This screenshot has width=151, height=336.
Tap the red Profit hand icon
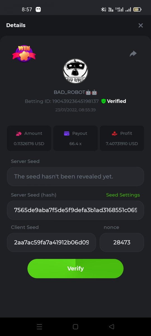click(114, 134)
